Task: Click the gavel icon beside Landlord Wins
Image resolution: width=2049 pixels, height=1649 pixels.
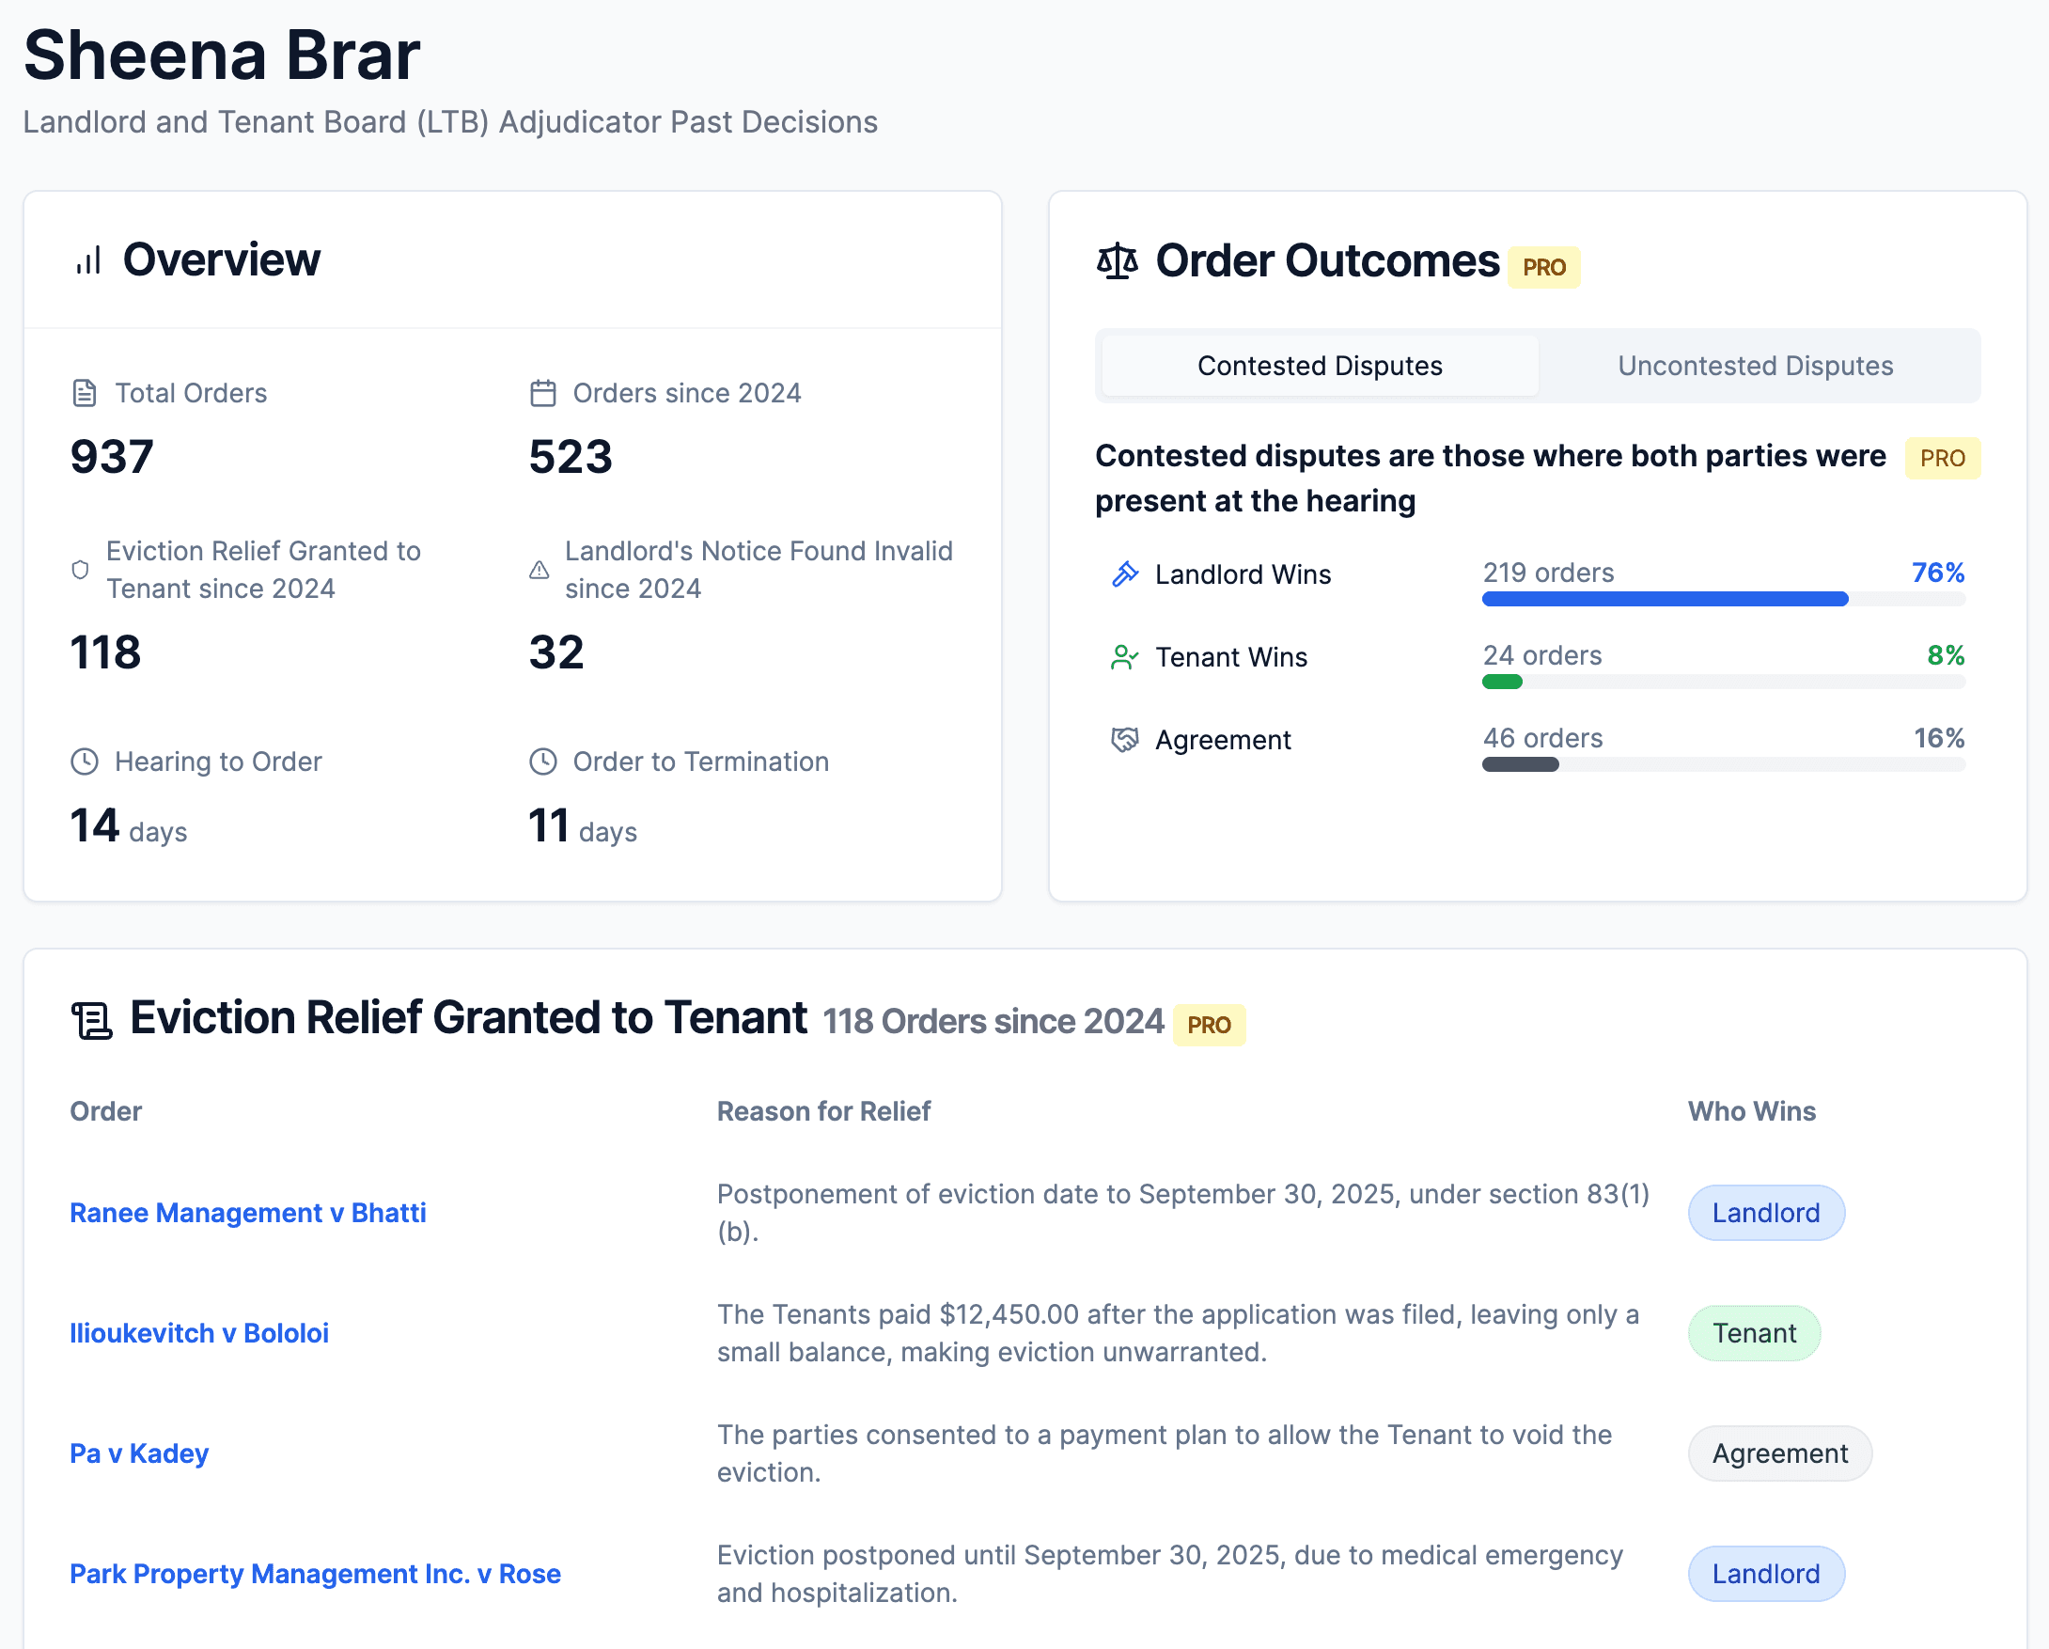Action: (1124, 574)
